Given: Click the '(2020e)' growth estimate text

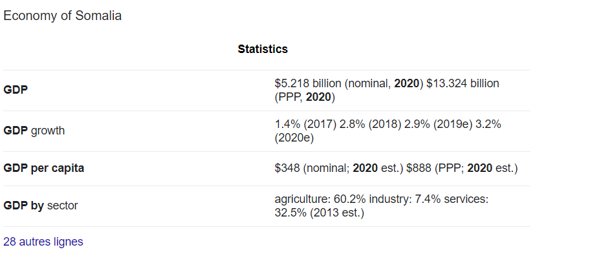Looking at the screenshot, I should (294, 138).
